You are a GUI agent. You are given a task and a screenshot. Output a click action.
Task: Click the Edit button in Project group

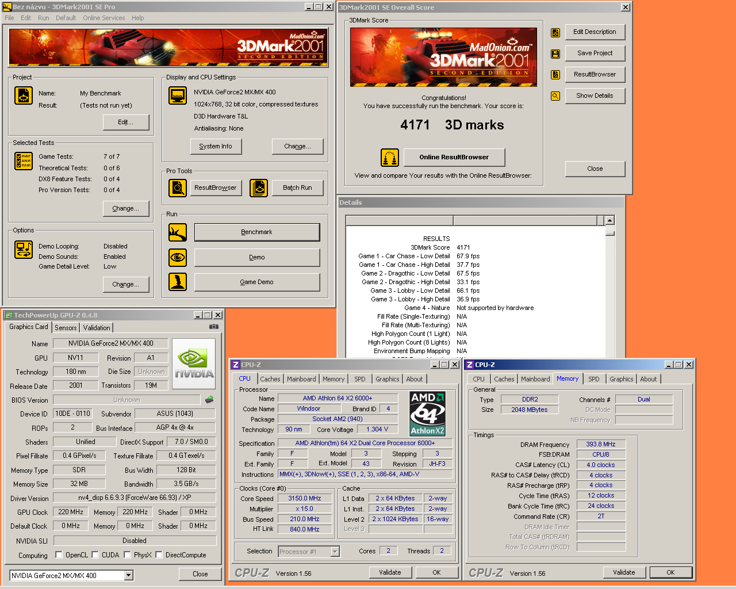(126, 122)
